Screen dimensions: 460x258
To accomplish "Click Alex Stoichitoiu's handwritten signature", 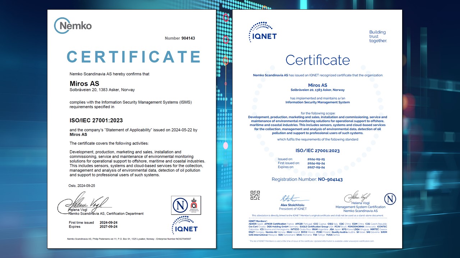I will click(x=295, y=199).
